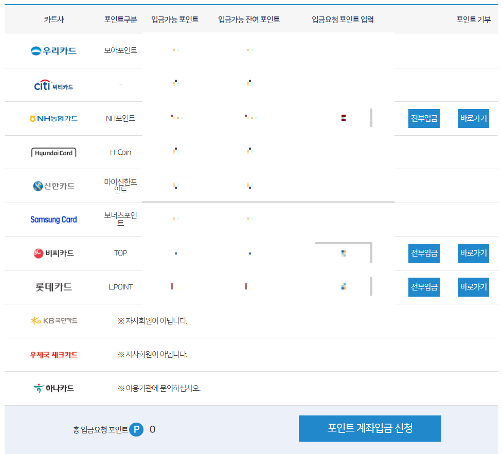Click the 비씨카드 logo
The width and height of the screenshot is (503, 454).
pos(53,253)
